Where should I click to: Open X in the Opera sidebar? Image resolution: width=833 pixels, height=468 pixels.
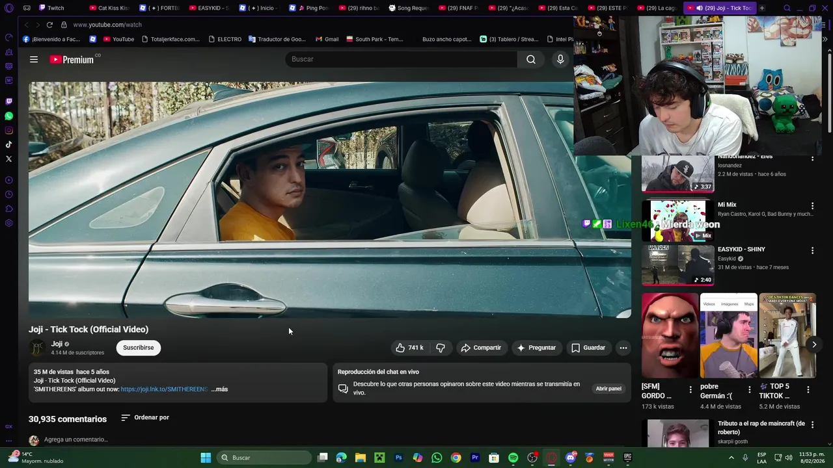coord(8,159)
